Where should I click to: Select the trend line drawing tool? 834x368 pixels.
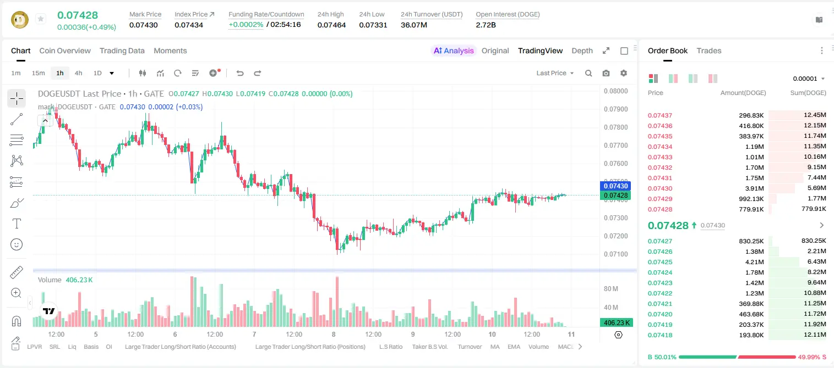pyautogui.click(x=17, y=119)
